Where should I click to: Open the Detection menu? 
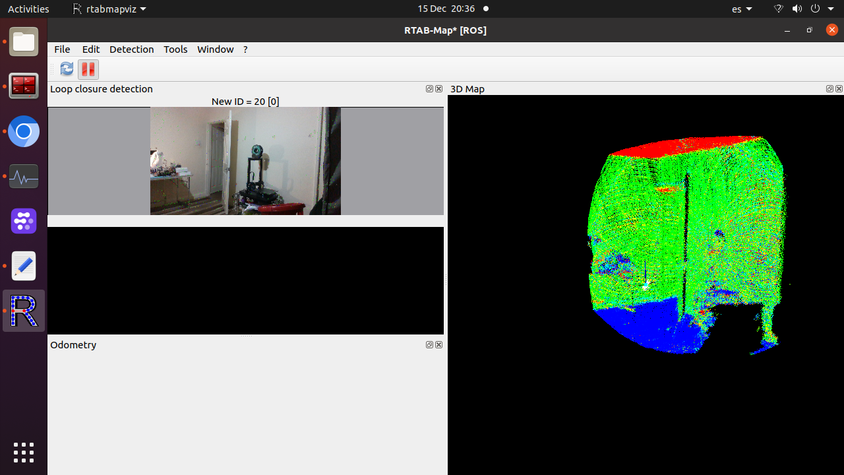tap(131, 49)
